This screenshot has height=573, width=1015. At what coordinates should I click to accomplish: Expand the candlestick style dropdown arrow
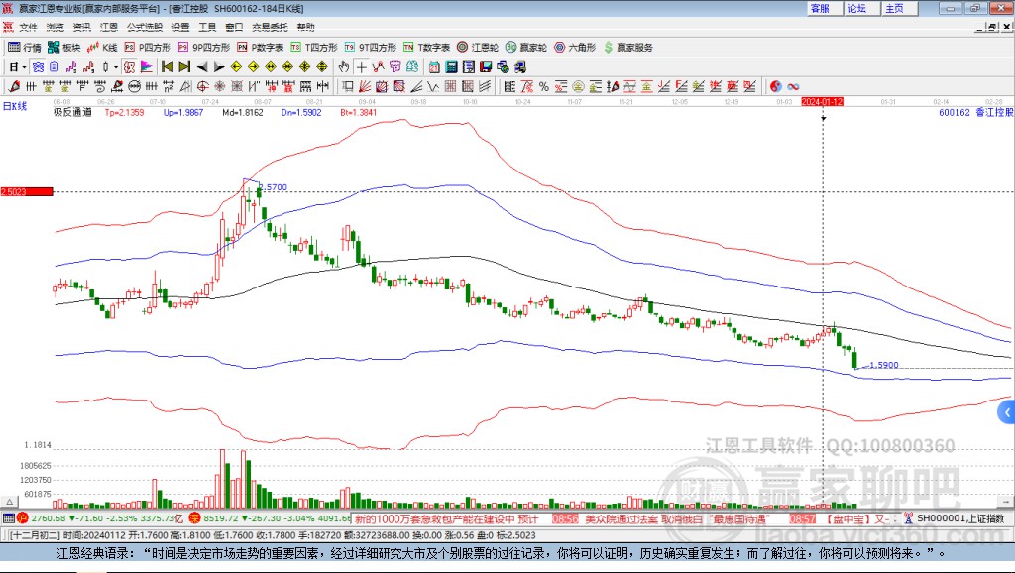coord(116,67)
